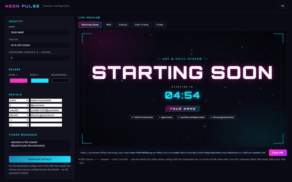Click the discord.gg/yourserver preview chip text

(x=223, y=117)
